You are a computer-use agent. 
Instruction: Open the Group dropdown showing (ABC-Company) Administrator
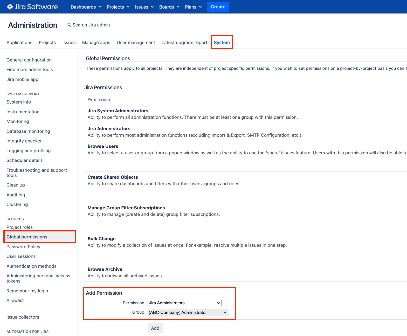[188, 312]
